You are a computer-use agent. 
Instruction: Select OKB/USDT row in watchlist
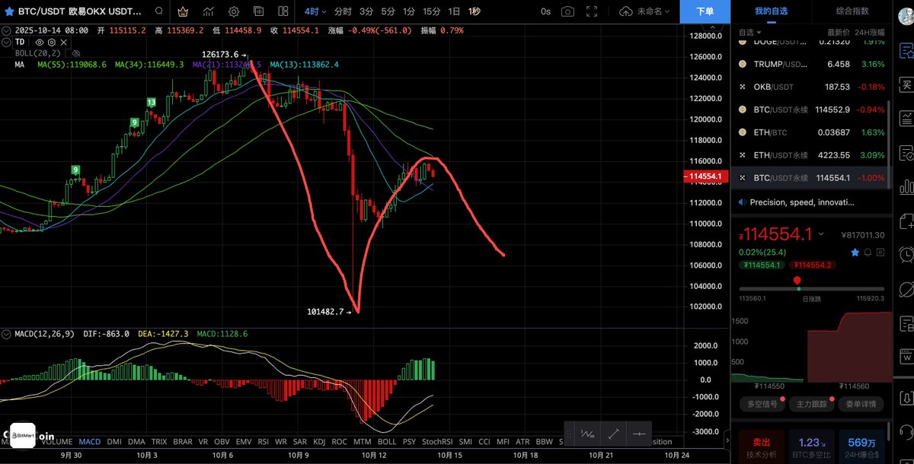pyautogui.click(x=811, y=87)
